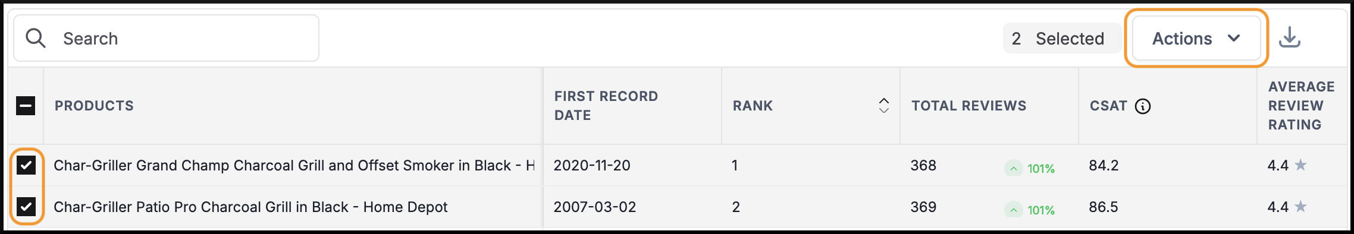Open the Actions dropdown menu
The height and width of the screenshot is (234, 1354).
1196,39
